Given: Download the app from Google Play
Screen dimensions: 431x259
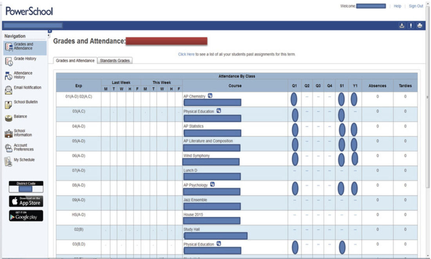Looking at the screenshot, I should 25,217.
